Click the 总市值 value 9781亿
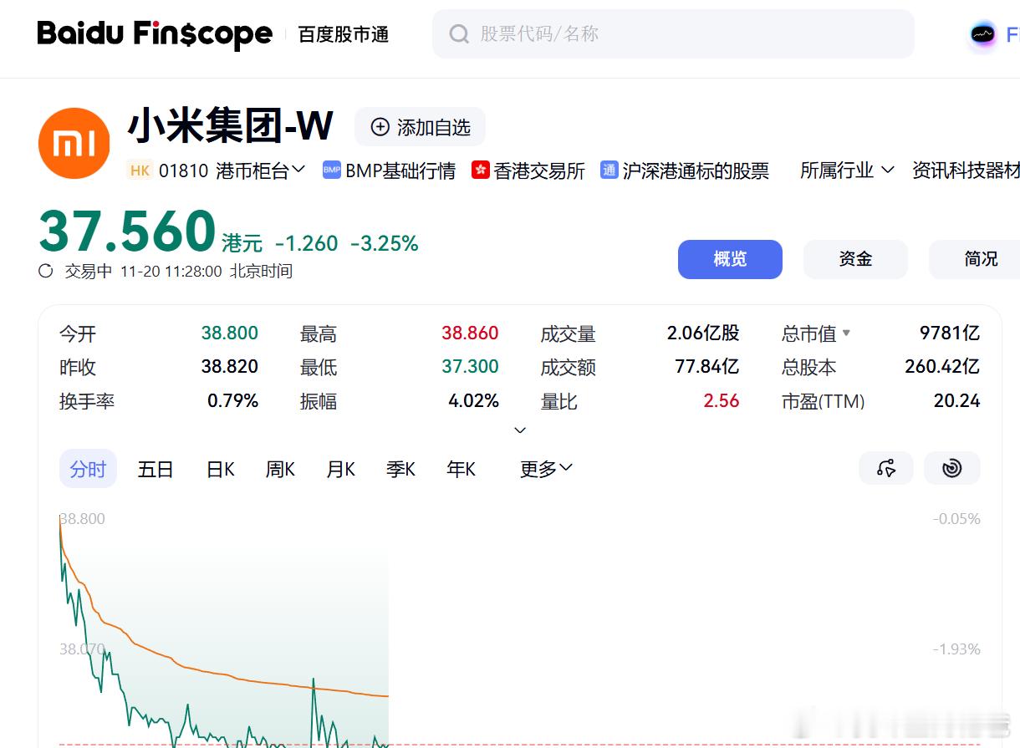Viewport: 1020px width, 748px height. (950, 333)
